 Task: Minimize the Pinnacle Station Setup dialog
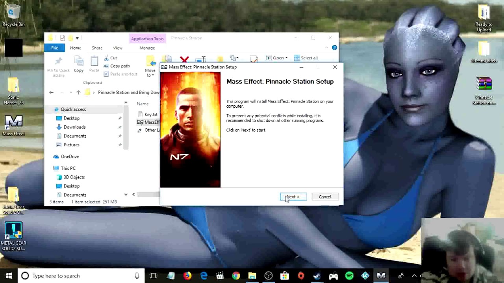[x=301, y=67]
